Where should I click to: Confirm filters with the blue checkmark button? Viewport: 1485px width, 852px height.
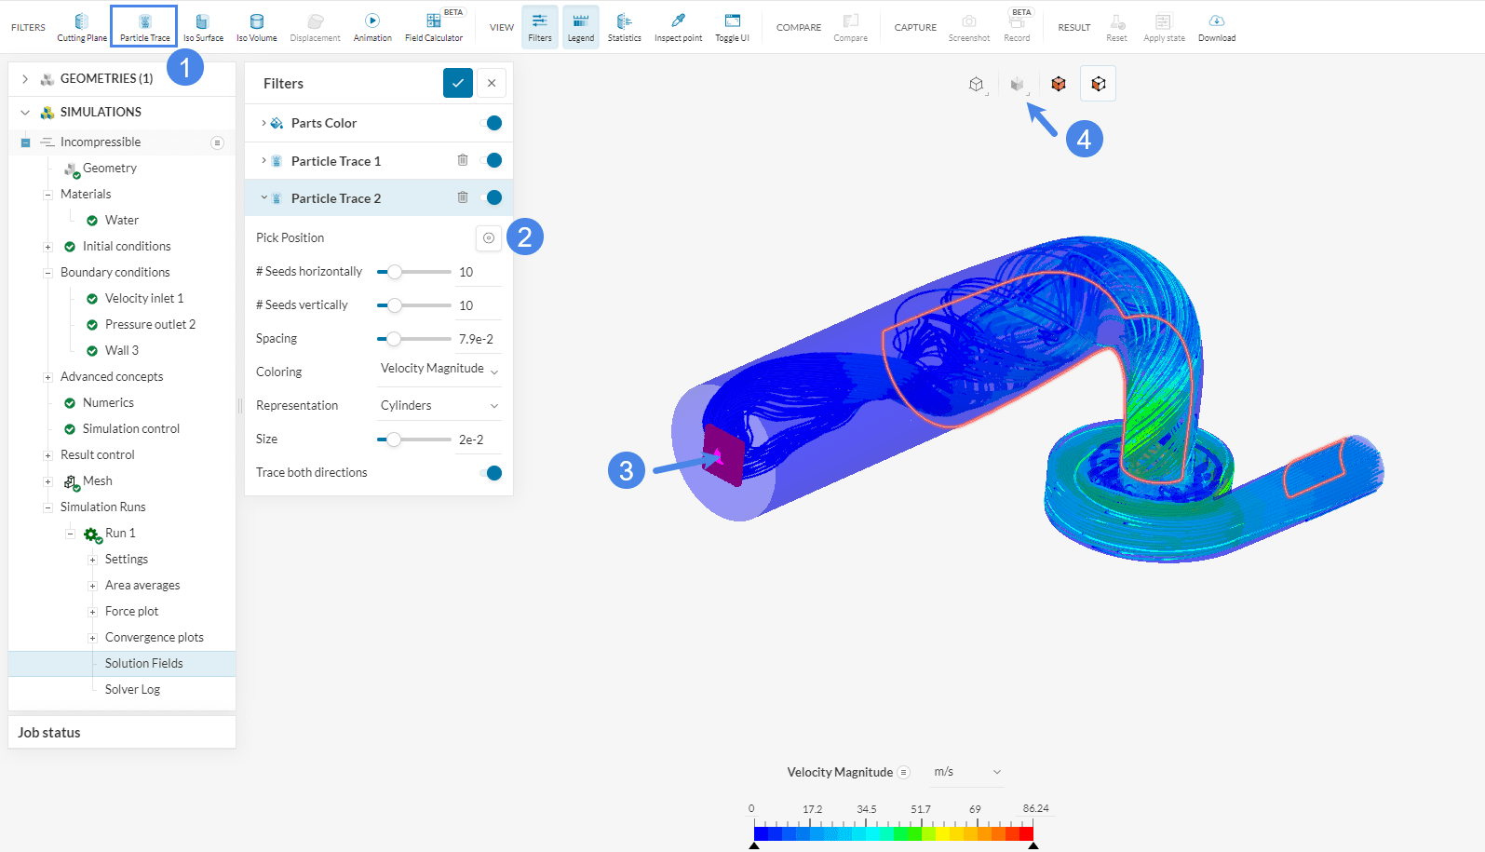click(x=457, y=83)
